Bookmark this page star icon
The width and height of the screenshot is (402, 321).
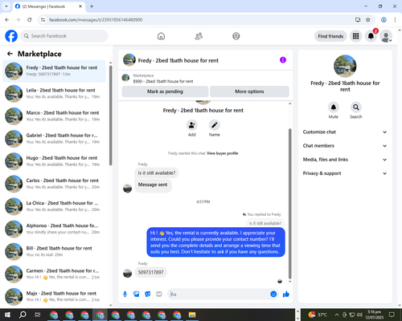tap(368, 20)
